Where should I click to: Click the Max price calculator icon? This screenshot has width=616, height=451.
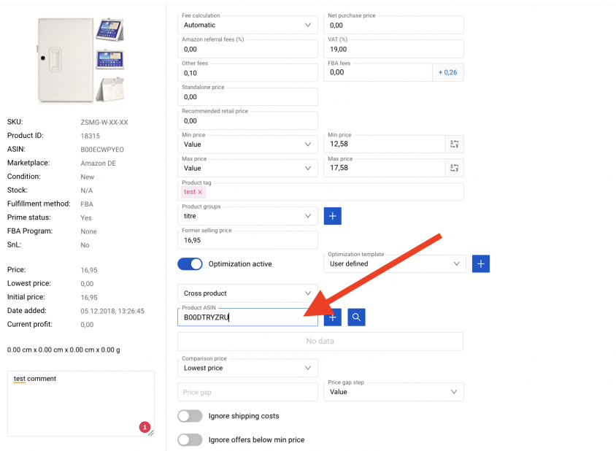pyautogui.click(x=454, y=168)
